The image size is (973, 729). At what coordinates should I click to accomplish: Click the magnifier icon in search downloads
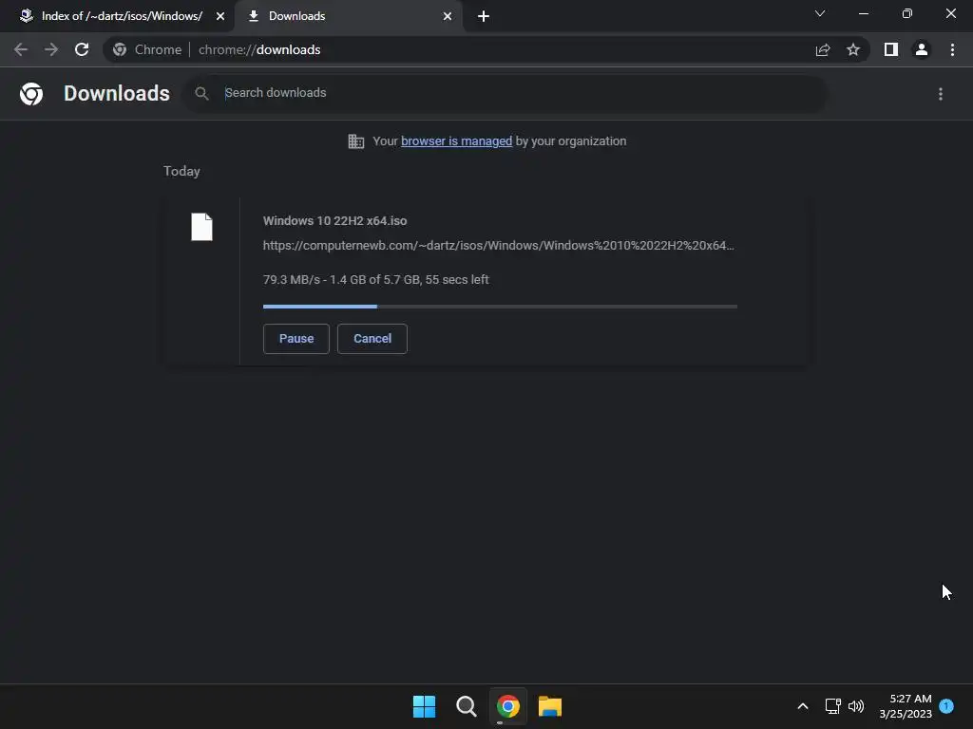(x=201, y=94)
